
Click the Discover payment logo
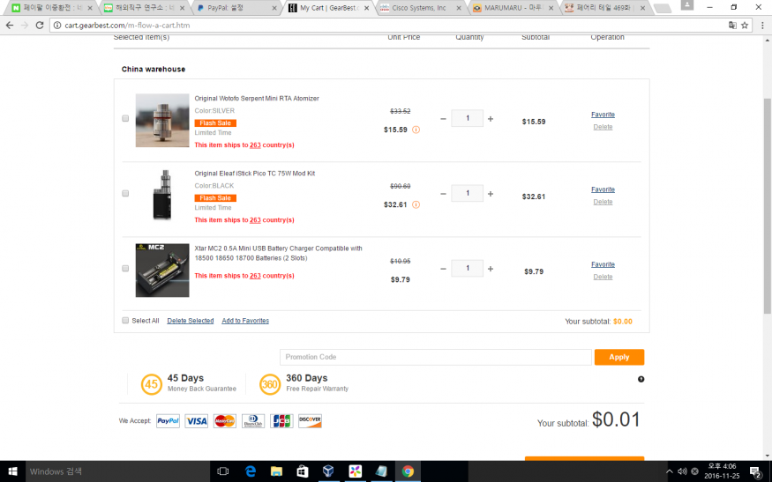tap(310, 421)
